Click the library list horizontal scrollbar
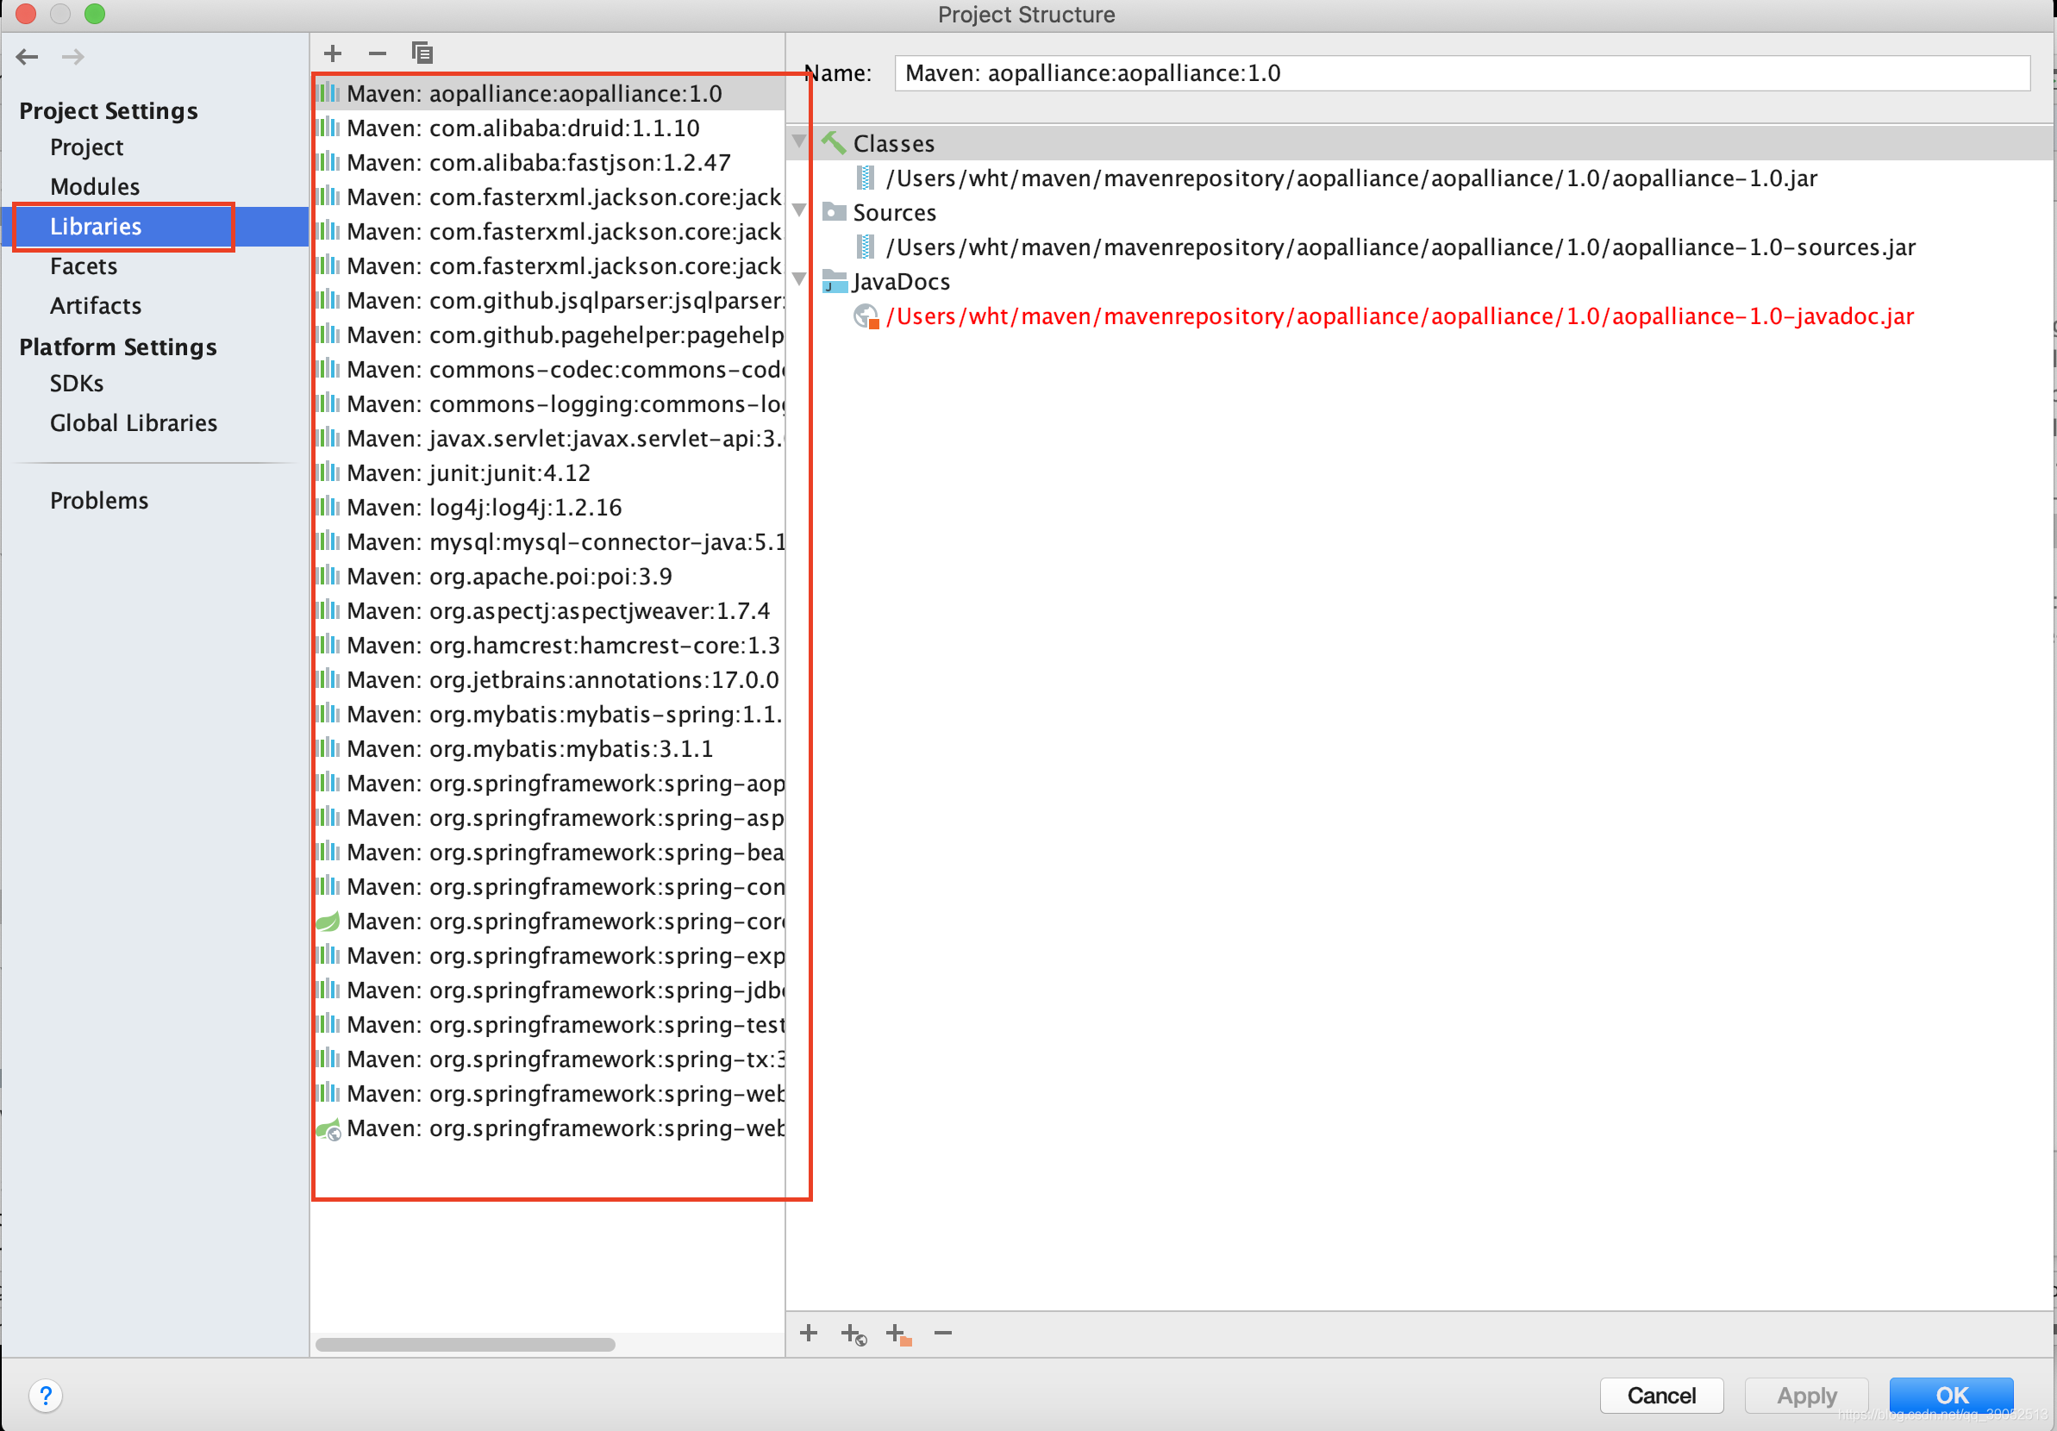 click(465, 1344)
